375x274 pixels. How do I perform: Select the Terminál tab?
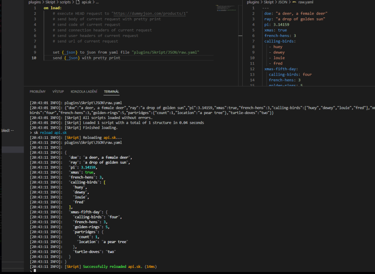(x=112, y=92)
